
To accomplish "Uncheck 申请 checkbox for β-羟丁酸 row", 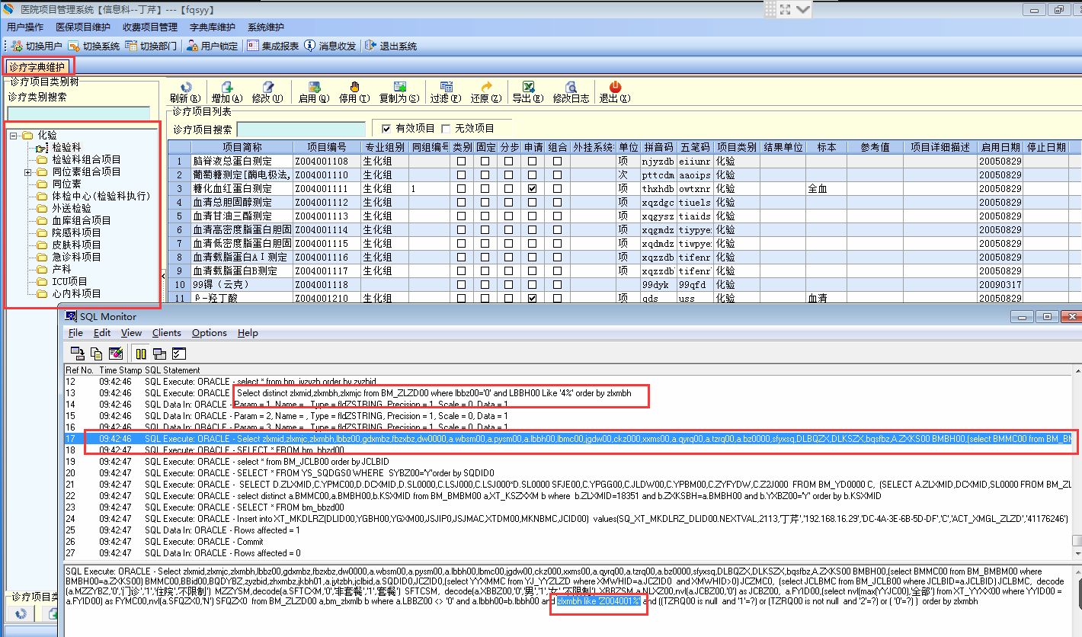I will 532,298.
